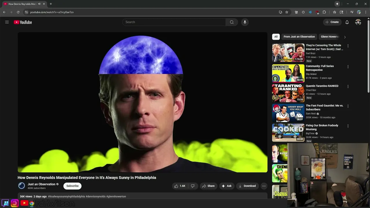Show more filter chips with right chevron

click(x=345, y=37)
